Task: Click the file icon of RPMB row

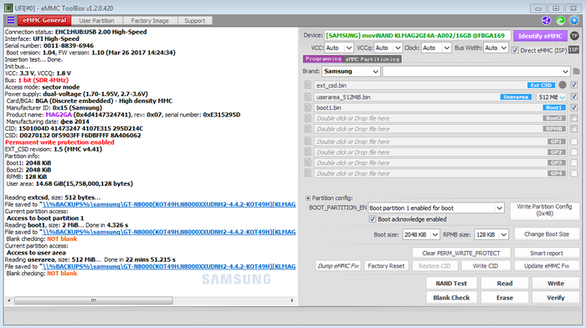Action: (308, 129)
